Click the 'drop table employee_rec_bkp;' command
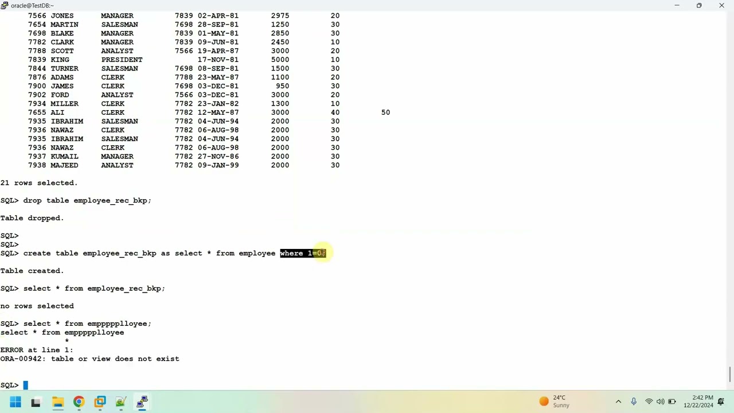Viewport: 734px width, 413px height. 87,200
